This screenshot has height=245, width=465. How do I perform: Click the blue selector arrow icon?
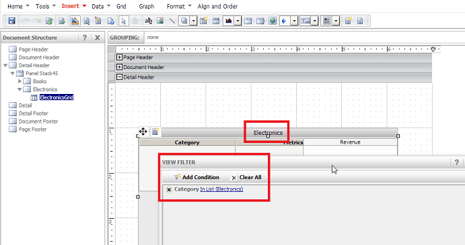pyautogui.click(x=284, y=21)
